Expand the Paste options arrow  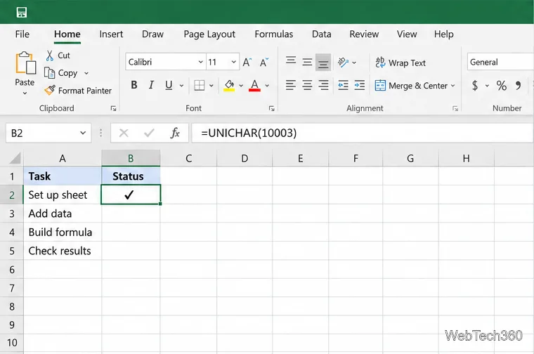25,93
